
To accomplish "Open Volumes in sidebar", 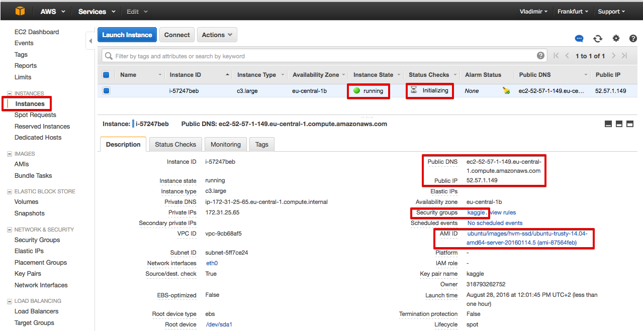I will tap(26, 201).
